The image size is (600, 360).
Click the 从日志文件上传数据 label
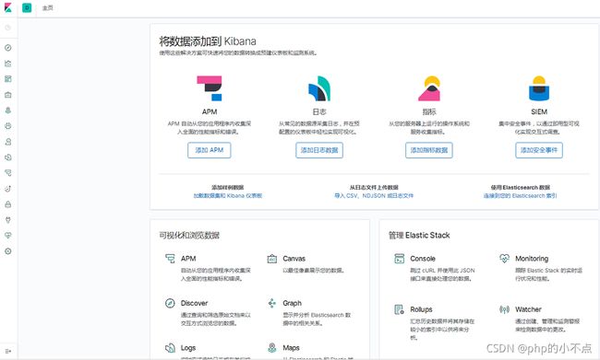374,188
